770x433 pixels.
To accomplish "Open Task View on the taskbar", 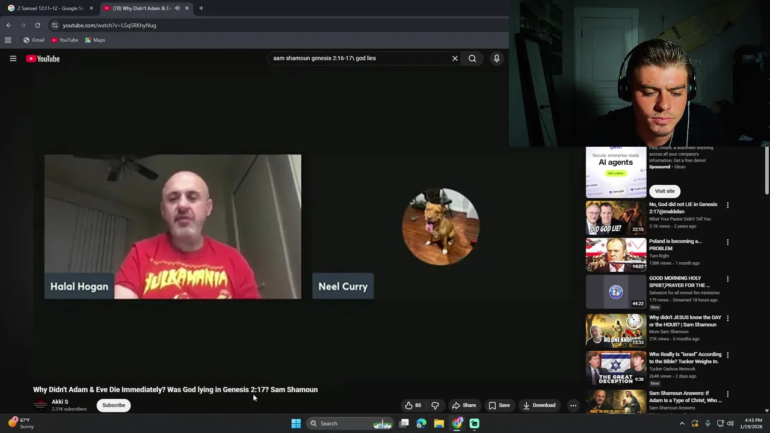I will pos(404,423).
